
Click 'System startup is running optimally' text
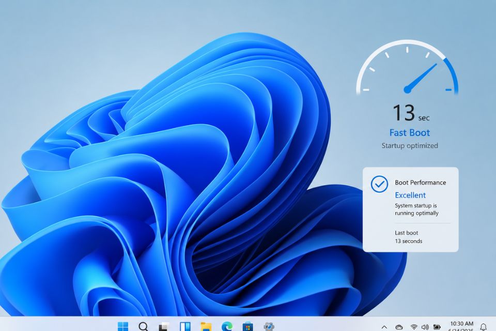(416, 209)
